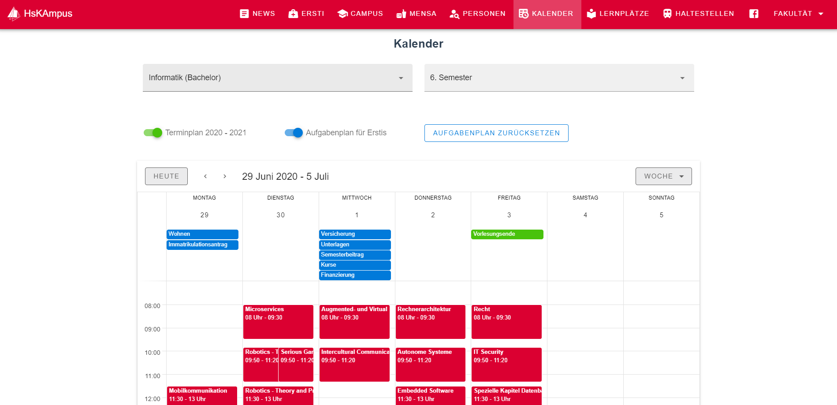Jump to today with Heute button
Image resolution: width=837 pixels, height=405 pixels.
tap(166, 176)
